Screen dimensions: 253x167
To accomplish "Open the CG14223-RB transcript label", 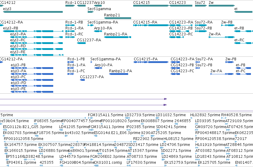I will click(181, 28).
